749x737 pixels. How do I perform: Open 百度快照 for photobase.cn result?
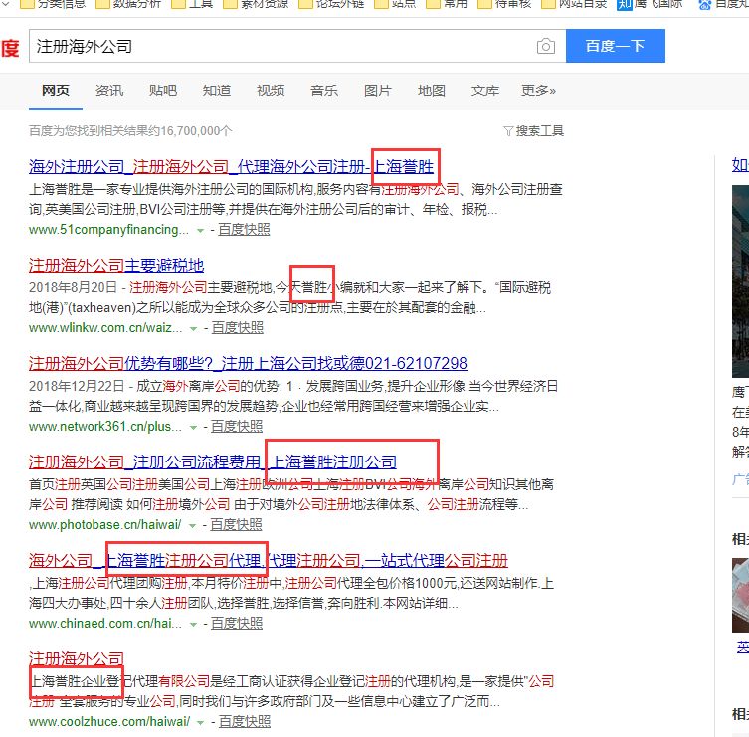click(x=237, y=524)
